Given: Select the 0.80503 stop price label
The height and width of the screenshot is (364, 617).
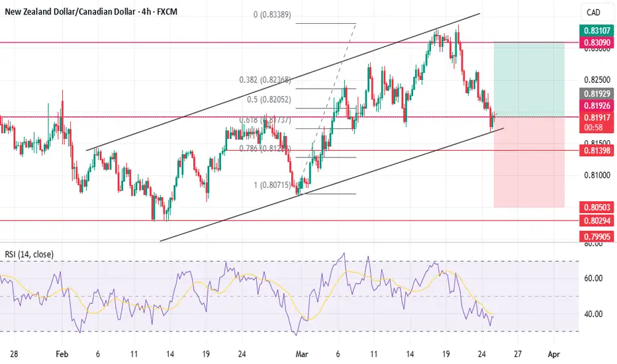Looking at the screenshot, I should (x=596, y=207).
